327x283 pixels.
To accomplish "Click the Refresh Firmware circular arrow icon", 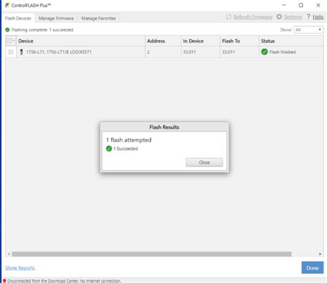I will [x=228, y=17].
